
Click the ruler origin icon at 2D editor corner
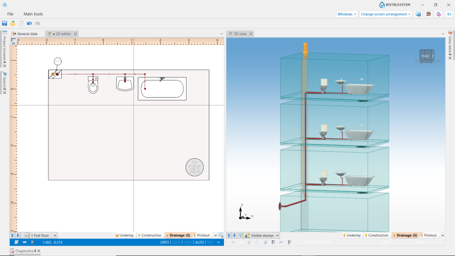pyautogui.click(x=13, y=41)
